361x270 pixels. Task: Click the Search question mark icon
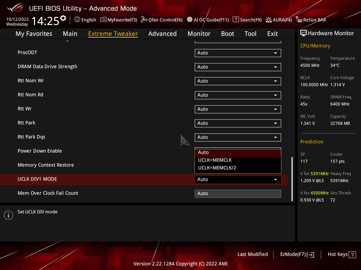click(235, 20)
